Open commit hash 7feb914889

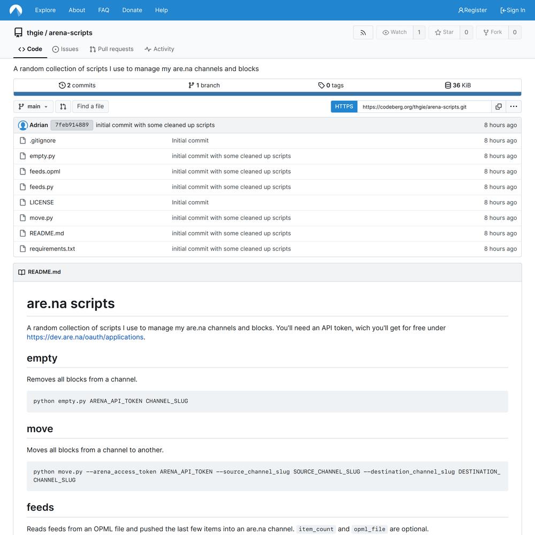72,125
